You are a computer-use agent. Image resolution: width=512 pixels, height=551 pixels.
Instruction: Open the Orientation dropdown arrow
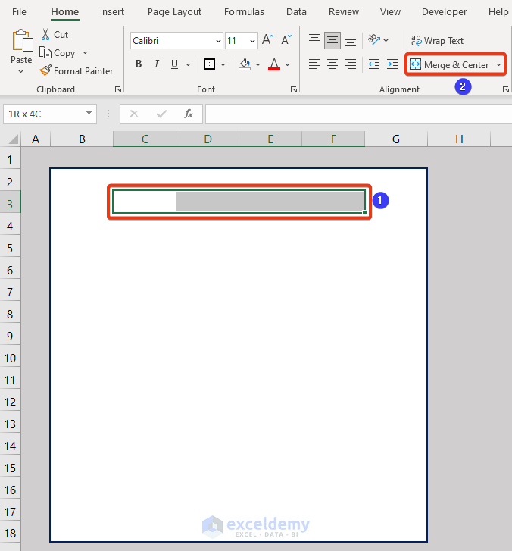[x=386, y=40]
